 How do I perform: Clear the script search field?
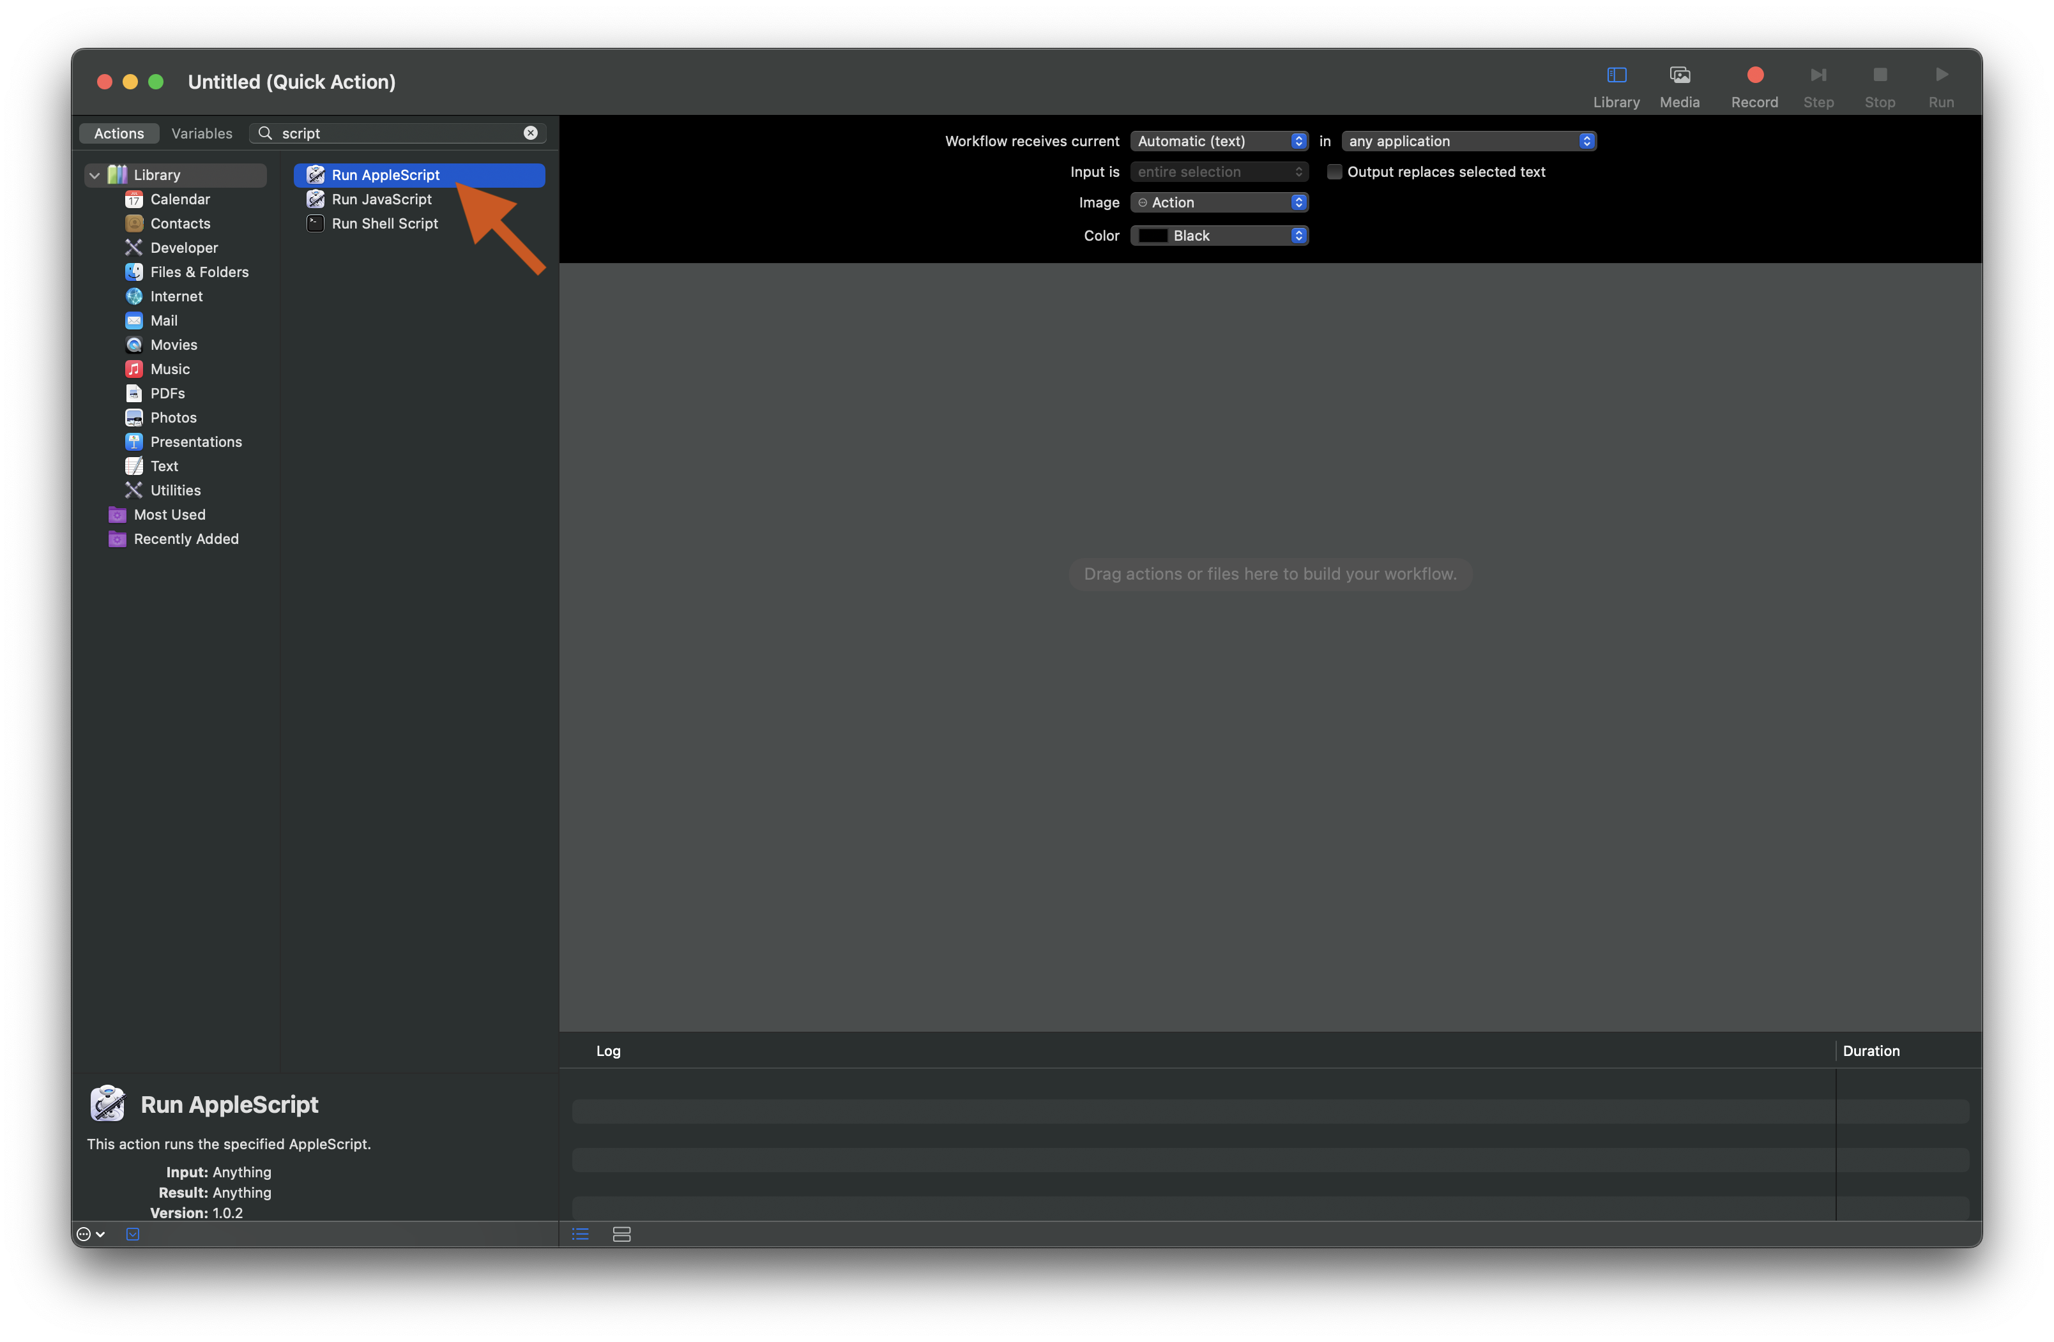(x=530, y=133)
